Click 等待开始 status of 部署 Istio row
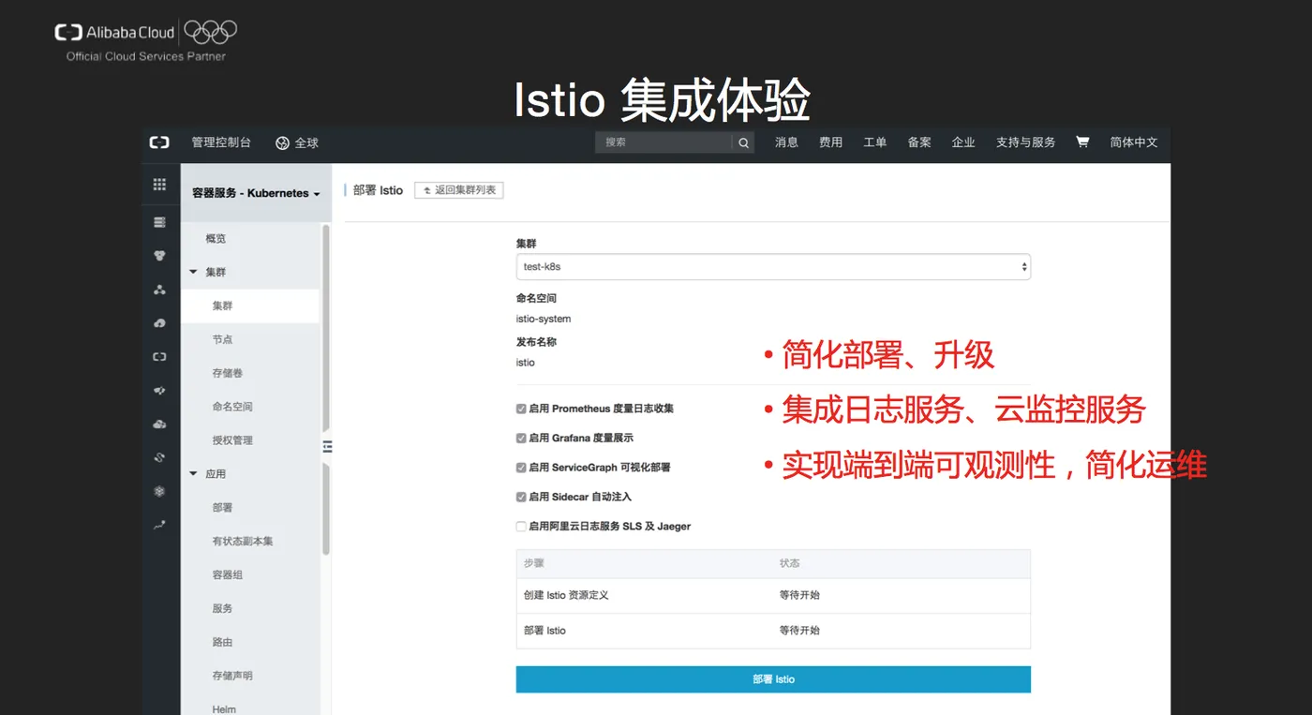This screenshot has width=1312, height=715. [x=799, y=631]
